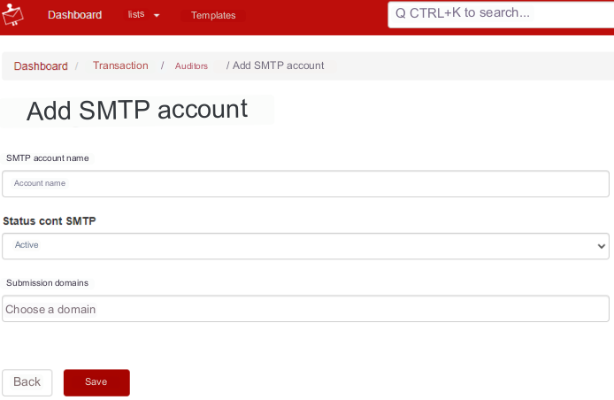Click the red Save button
614x400 pixels.
(96, 382)
